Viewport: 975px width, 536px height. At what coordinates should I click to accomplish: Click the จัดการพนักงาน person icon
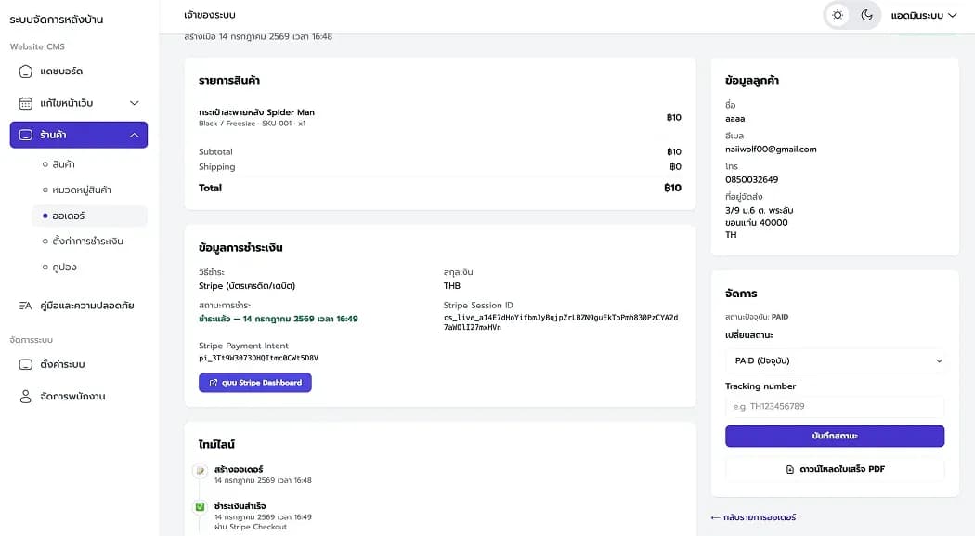(25, 397)
